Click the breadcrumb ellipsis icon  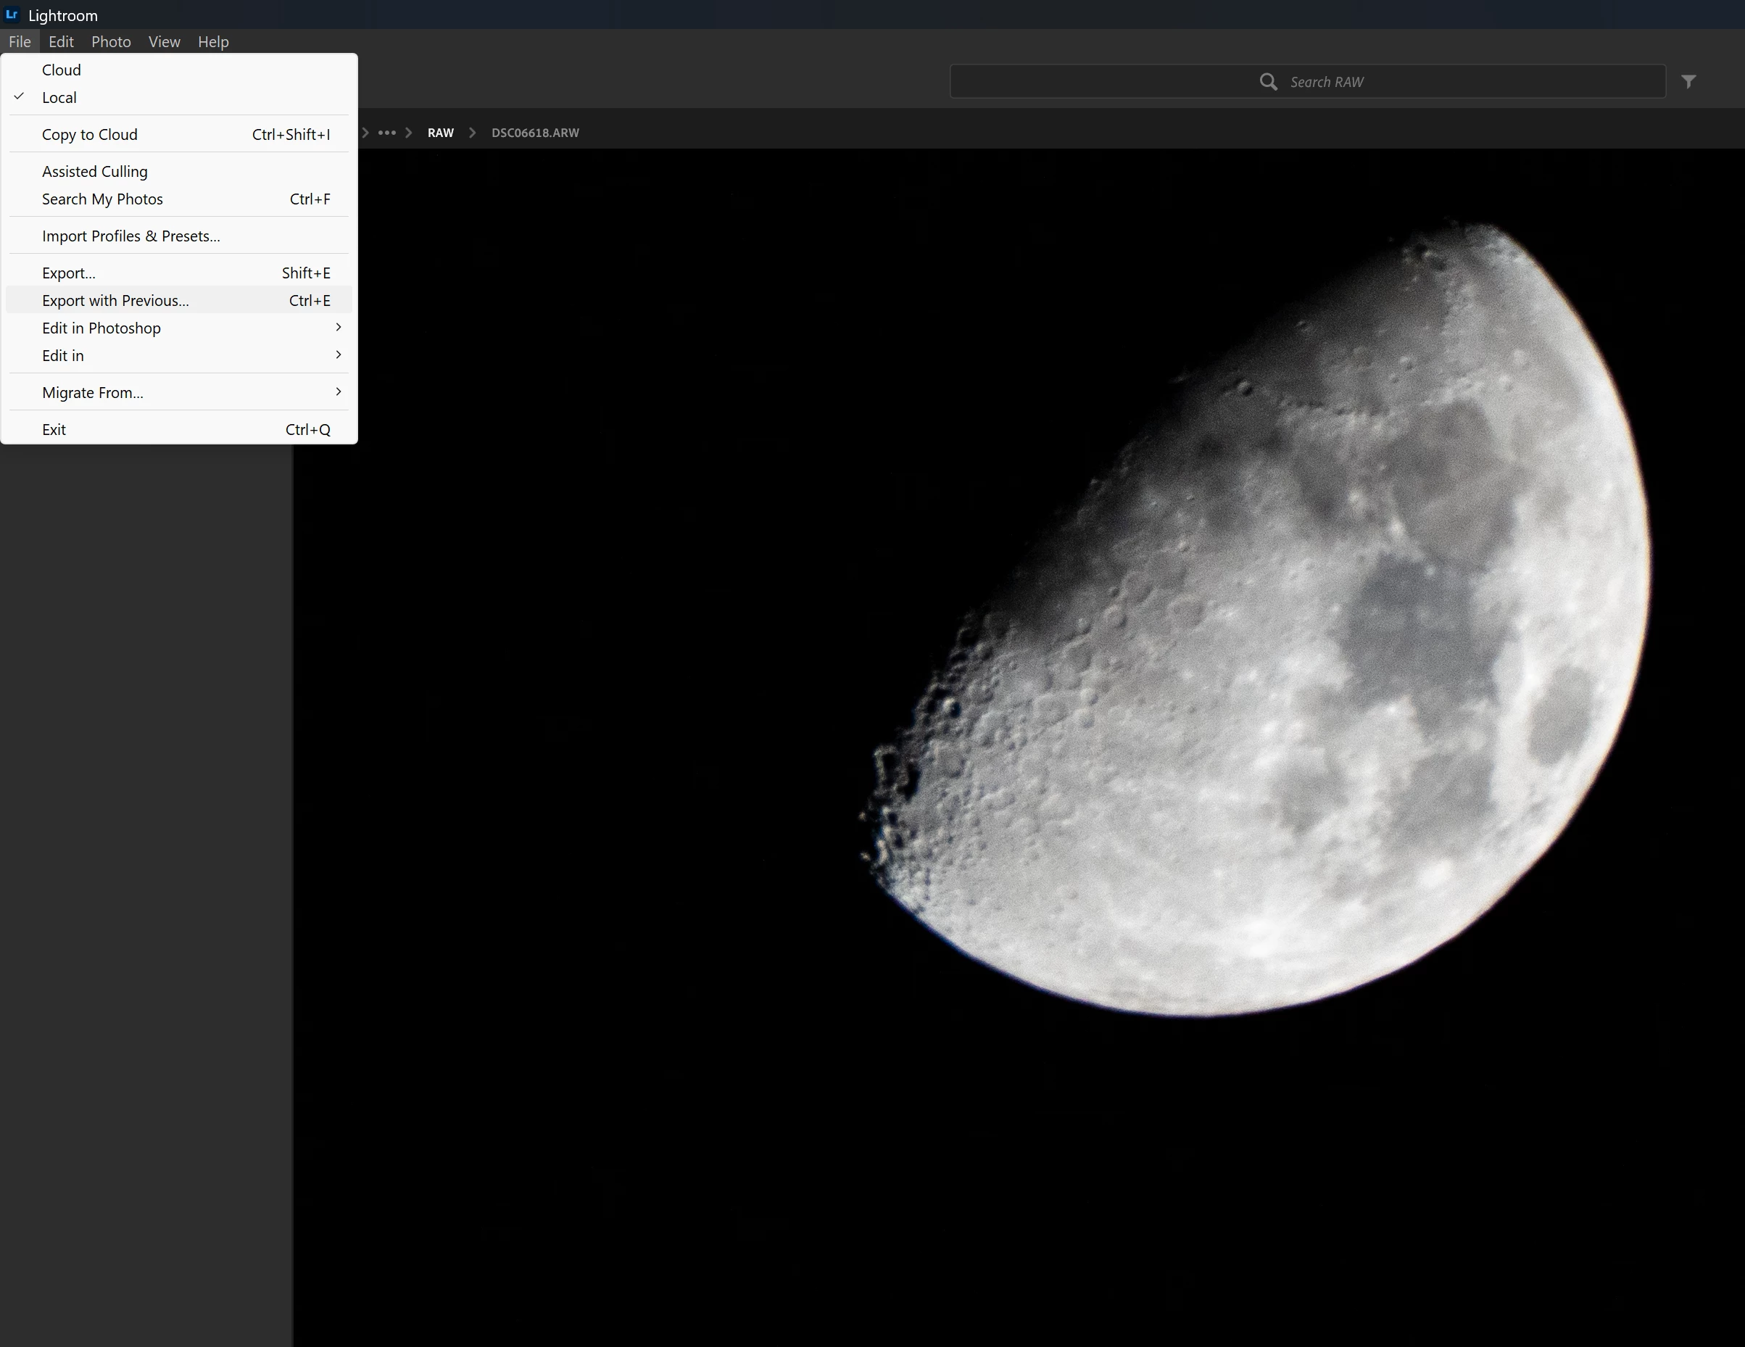pyautogui.click(x=386, y=133)
